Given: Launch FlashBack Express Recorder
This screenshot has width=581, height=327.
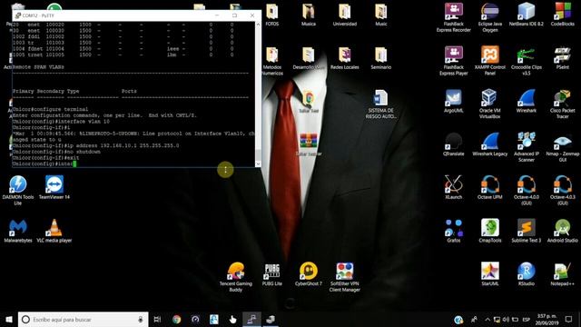Looking at the screenshot, I should click(x=454, y=17).
